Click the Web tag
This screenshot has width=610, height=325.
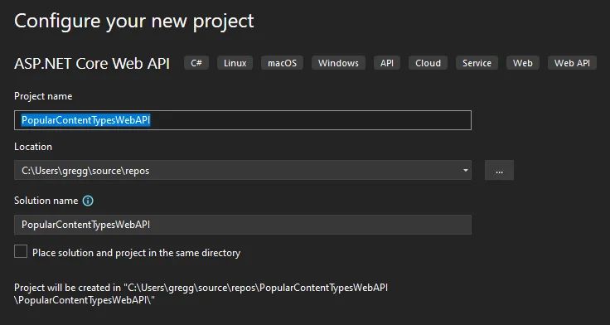tap(523, 63)
